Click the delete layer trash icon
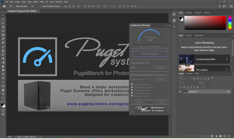234x139 pixels. [x=229, y=136]
